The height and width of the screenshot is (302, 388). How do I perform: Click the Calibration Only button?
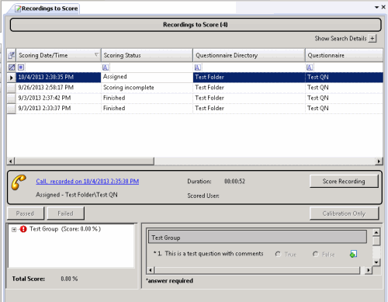pyautogui.click(x=344, y=213)
